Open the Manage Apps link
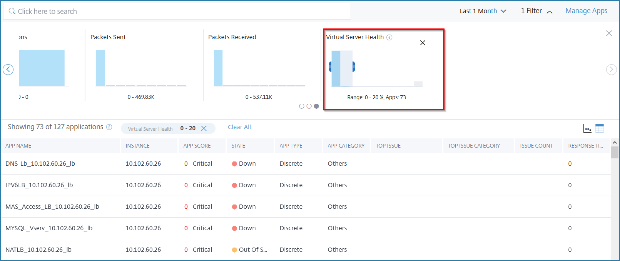The width and height of the screenshot is (620, 261). tap(587, 11)
